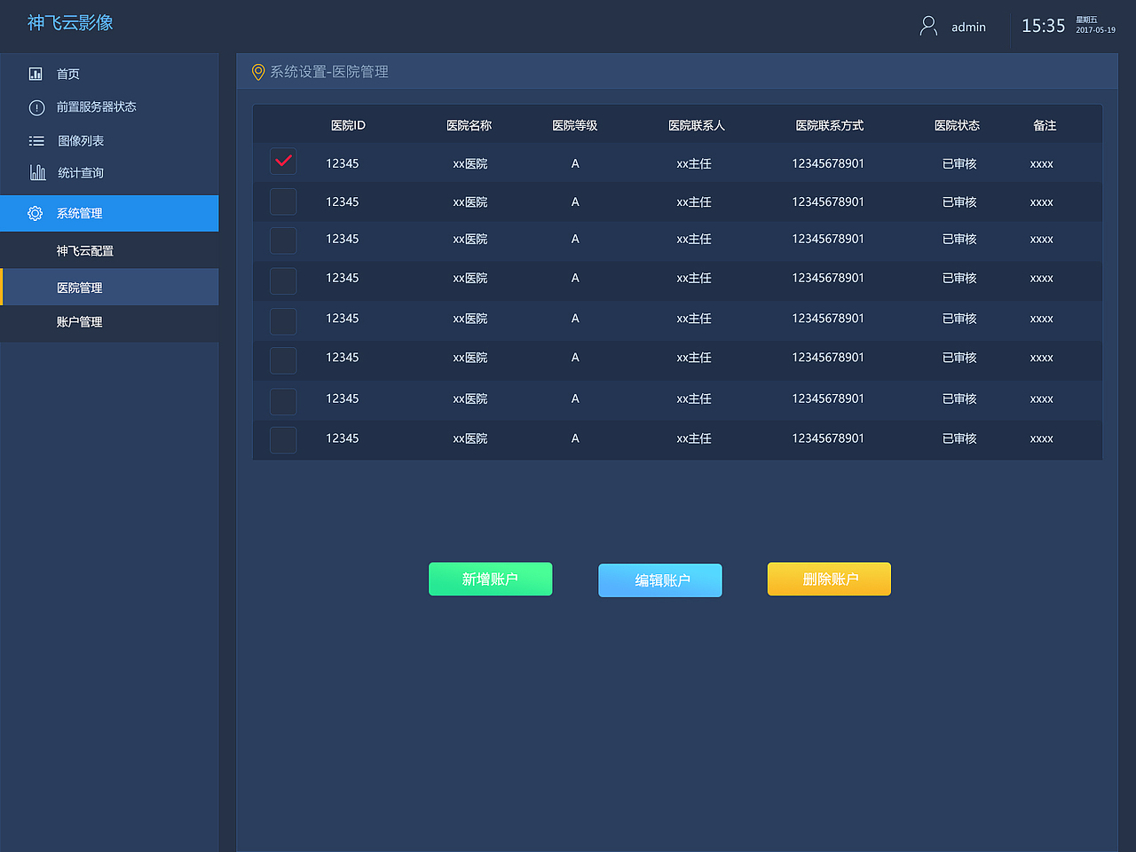Click the 15:35 clock in the header
Screen dimensions: 1136x852
click(x=1043, y=26)
